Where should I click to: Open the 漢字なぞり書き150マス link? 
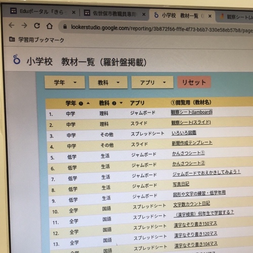click(195, 224)
